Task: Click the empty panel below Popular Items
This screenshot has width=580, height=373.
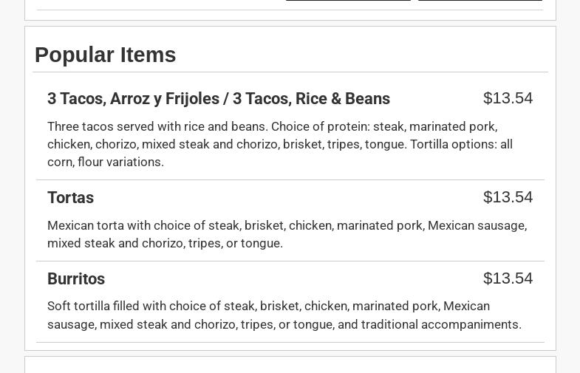Action: tap(290, 365)
